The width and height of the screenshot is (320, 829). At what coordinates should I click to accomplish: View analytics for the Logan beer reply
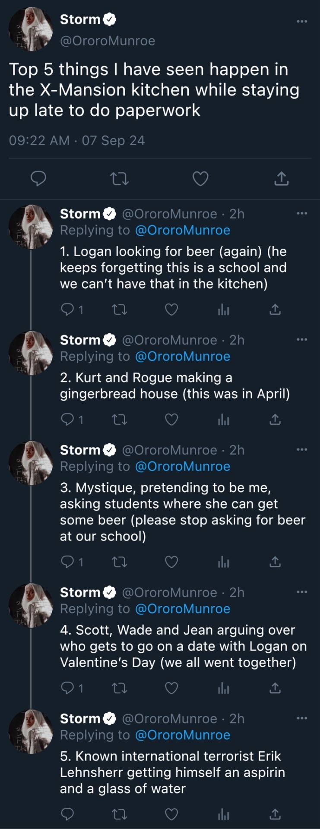(x=223, y=310)
